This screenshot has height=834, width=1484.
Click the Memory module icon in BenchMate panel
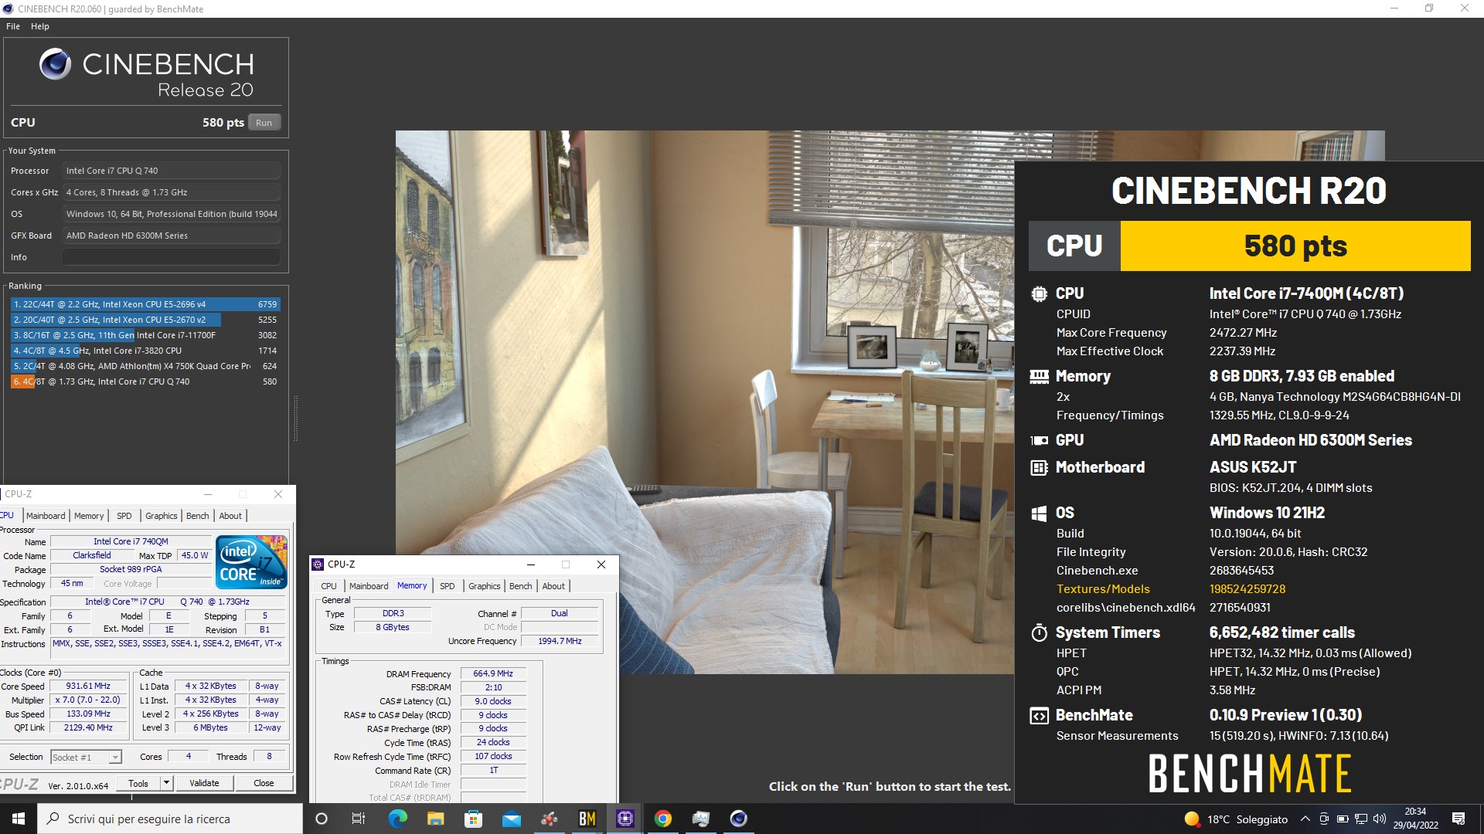tap(1039, 376)
